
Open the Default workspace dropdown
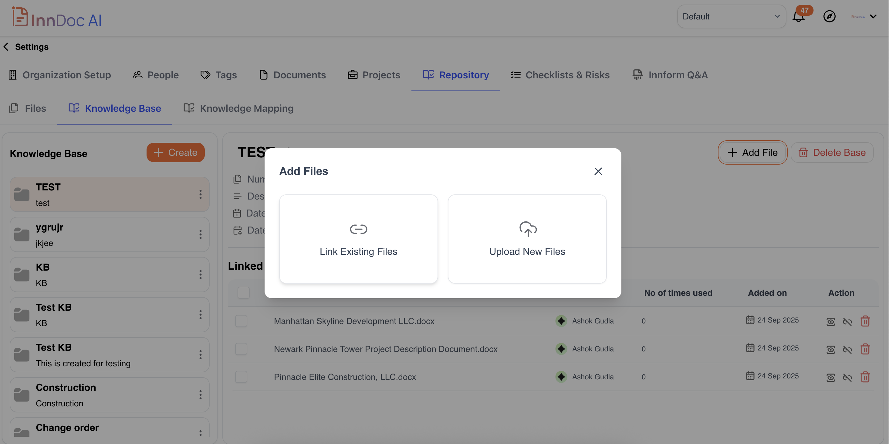[x=731, y=17]
